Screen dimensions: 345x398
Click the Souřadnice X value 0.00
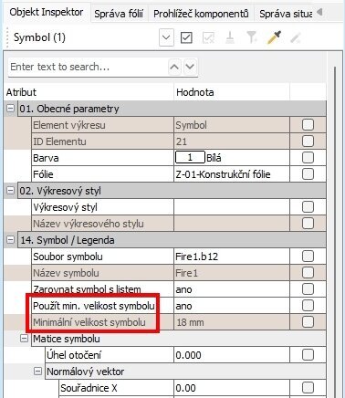[x=185, y=388]
